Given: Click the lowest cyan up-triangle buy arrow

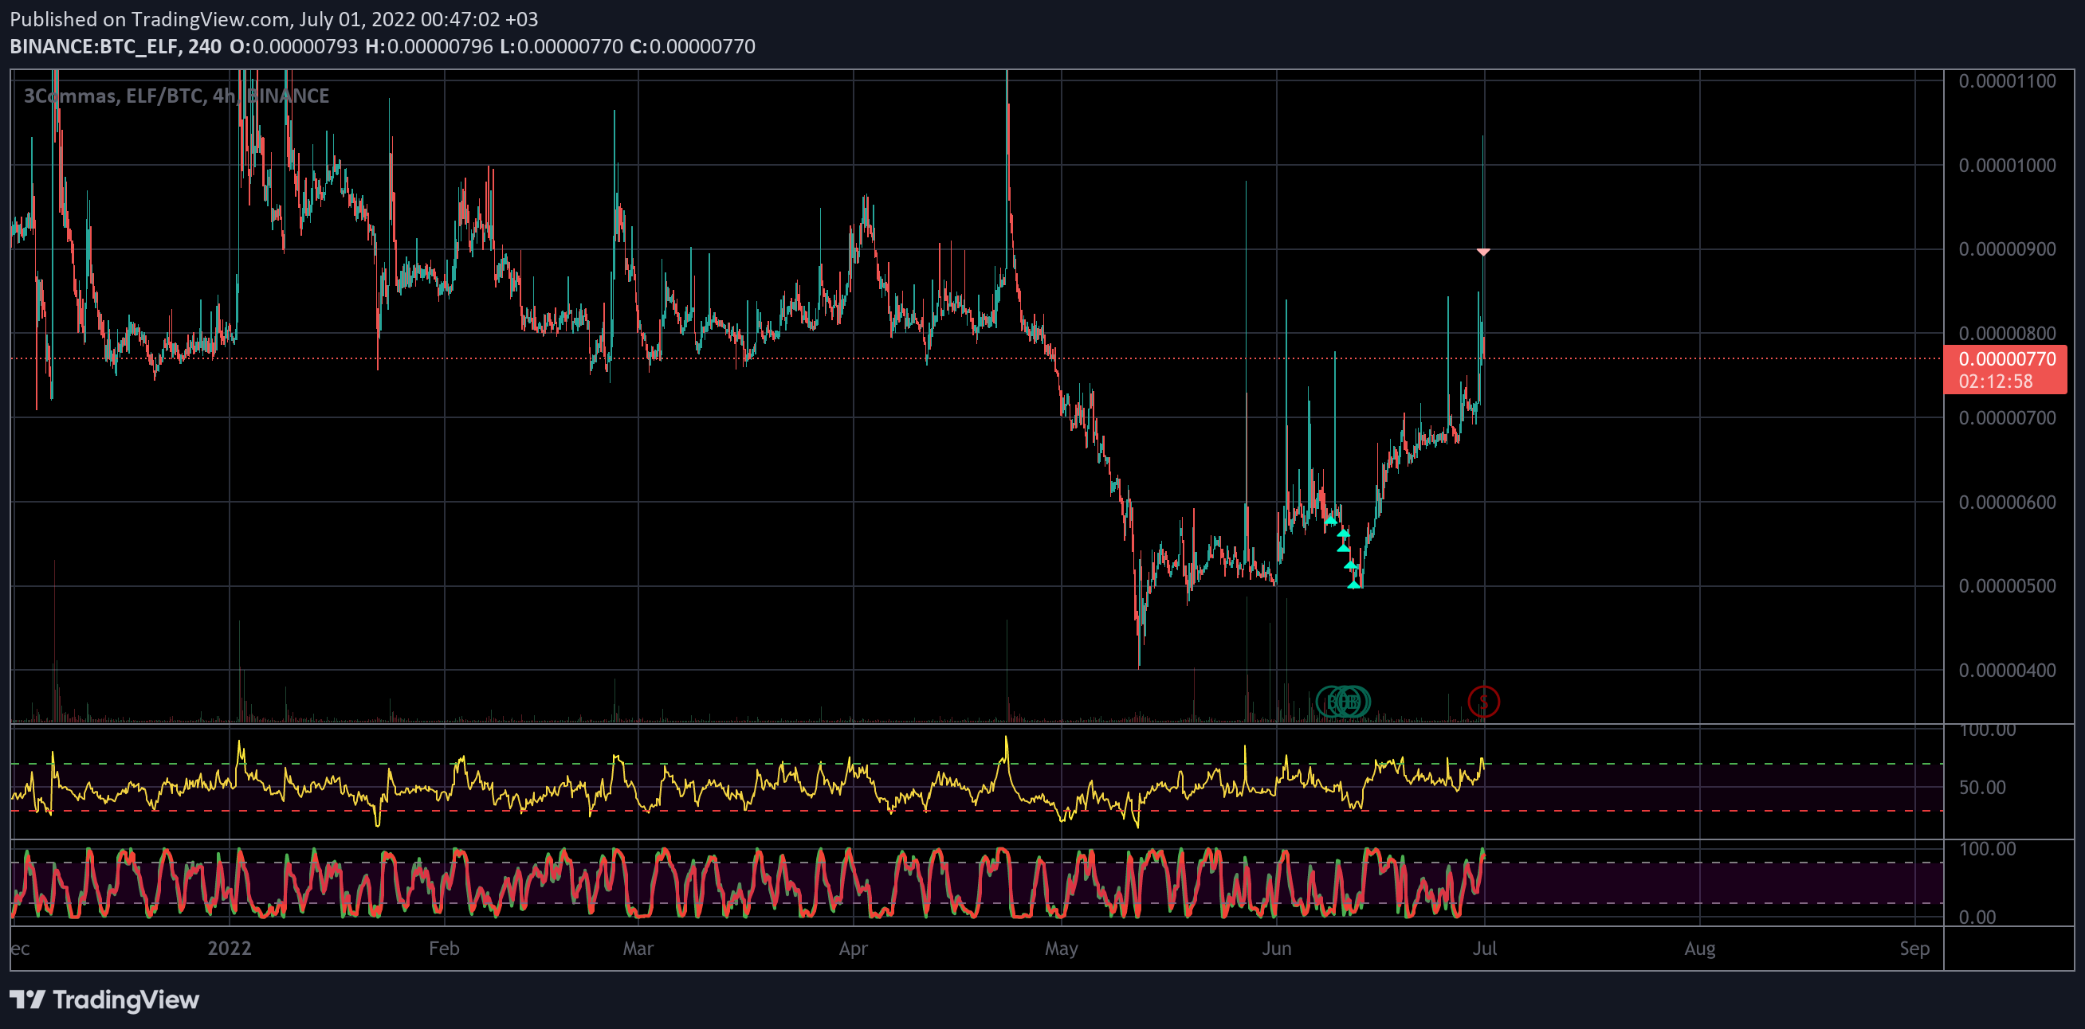Looking at the screenshot, I should 1353,584.
